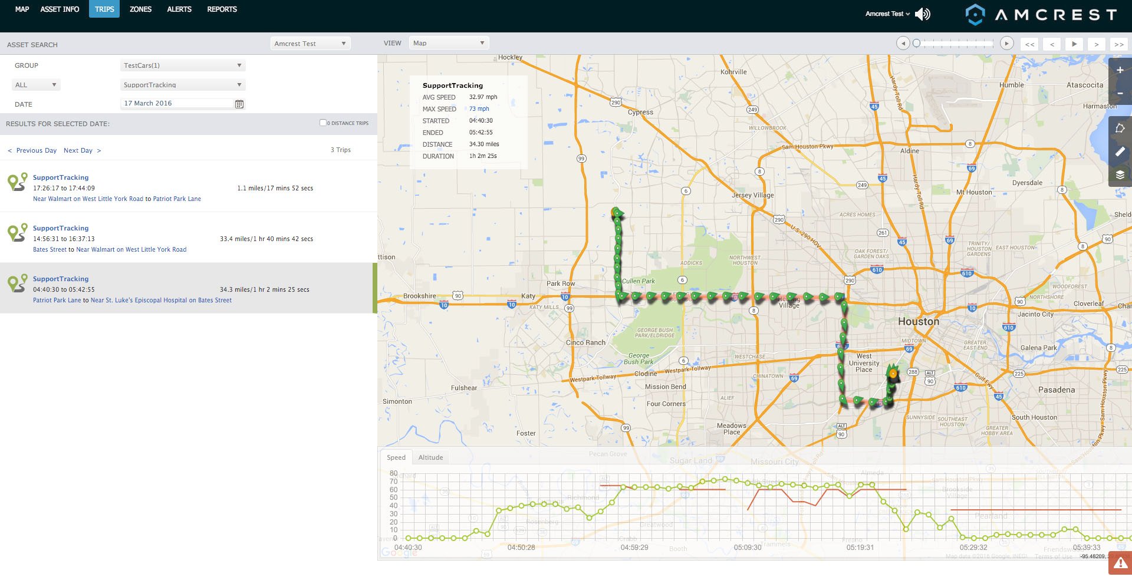Viewport: 1132px width, 580px height.
Task: Click Near Walmart on West Little York Road start link
Action: coord(88,199)
